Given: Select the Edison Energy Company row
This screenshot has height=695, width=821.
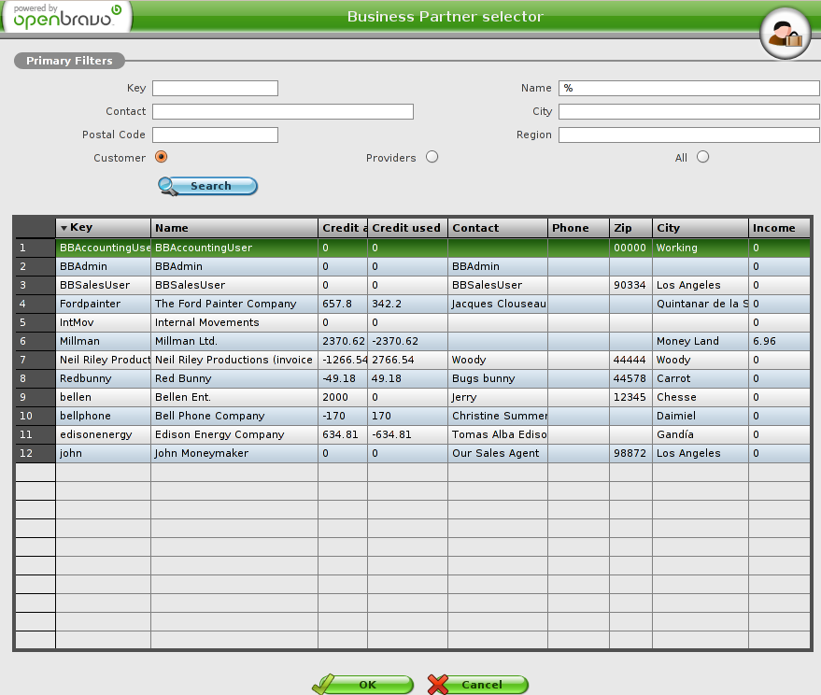Looking at the screenshot, I should 234,434.
